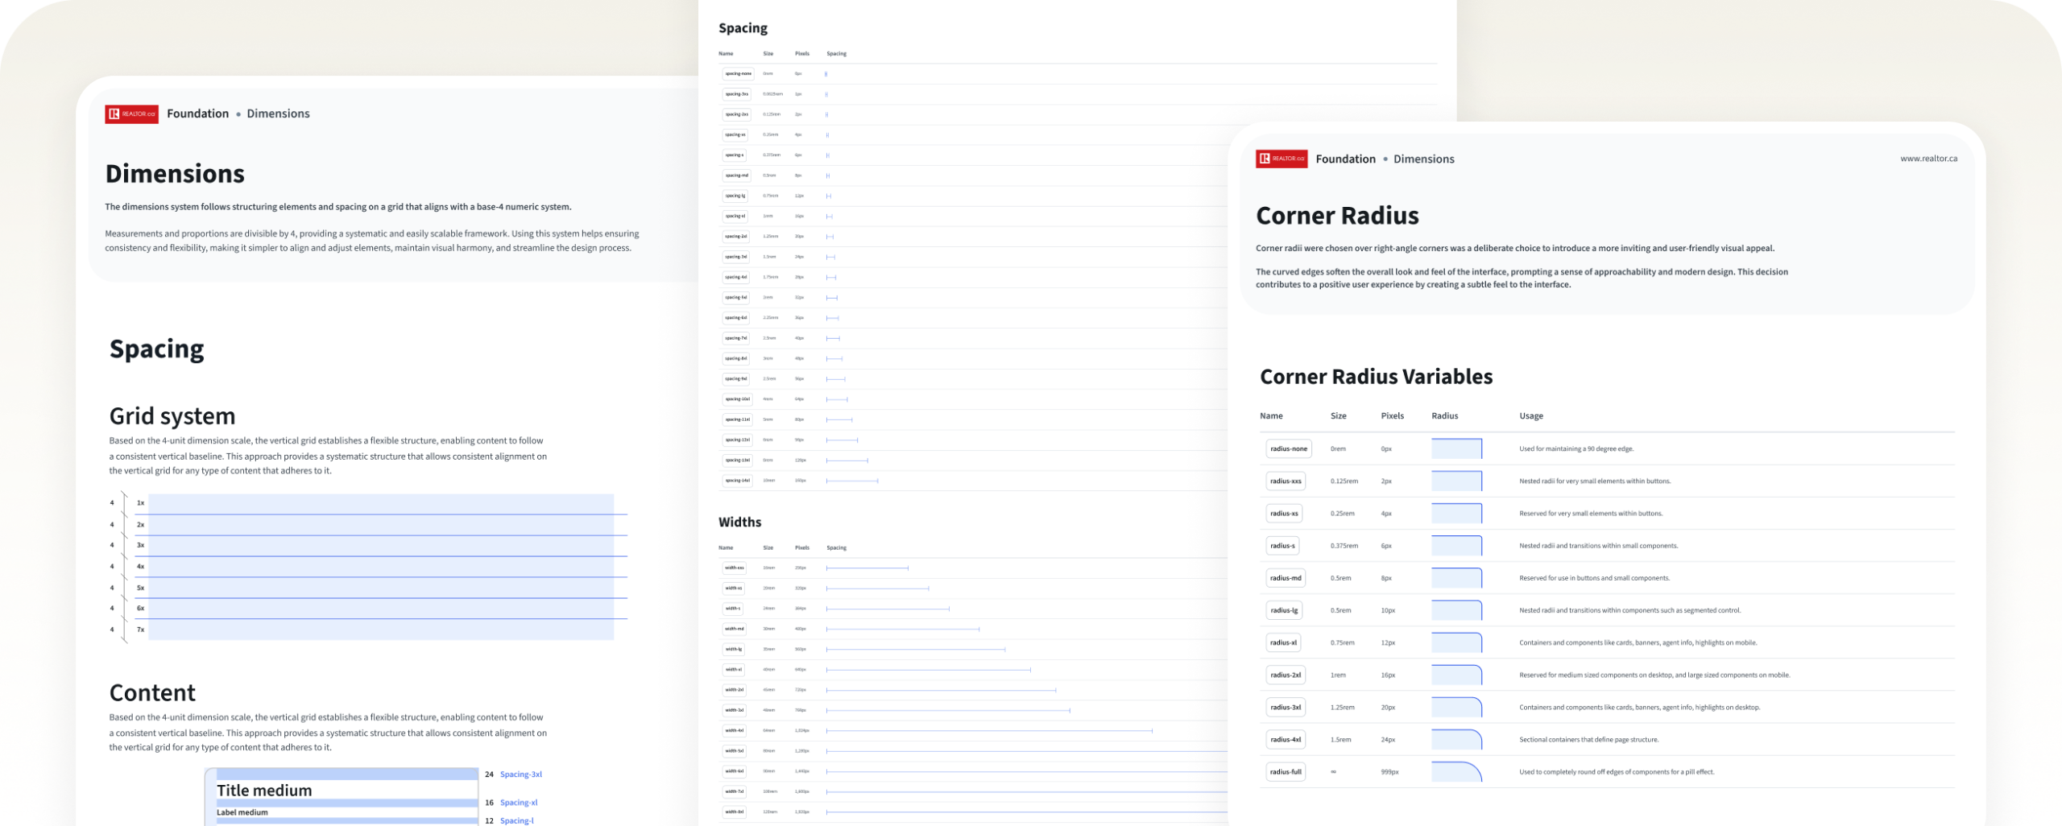Click the Grid system heading
The image size is (2062, 826).
pos(172,416)
